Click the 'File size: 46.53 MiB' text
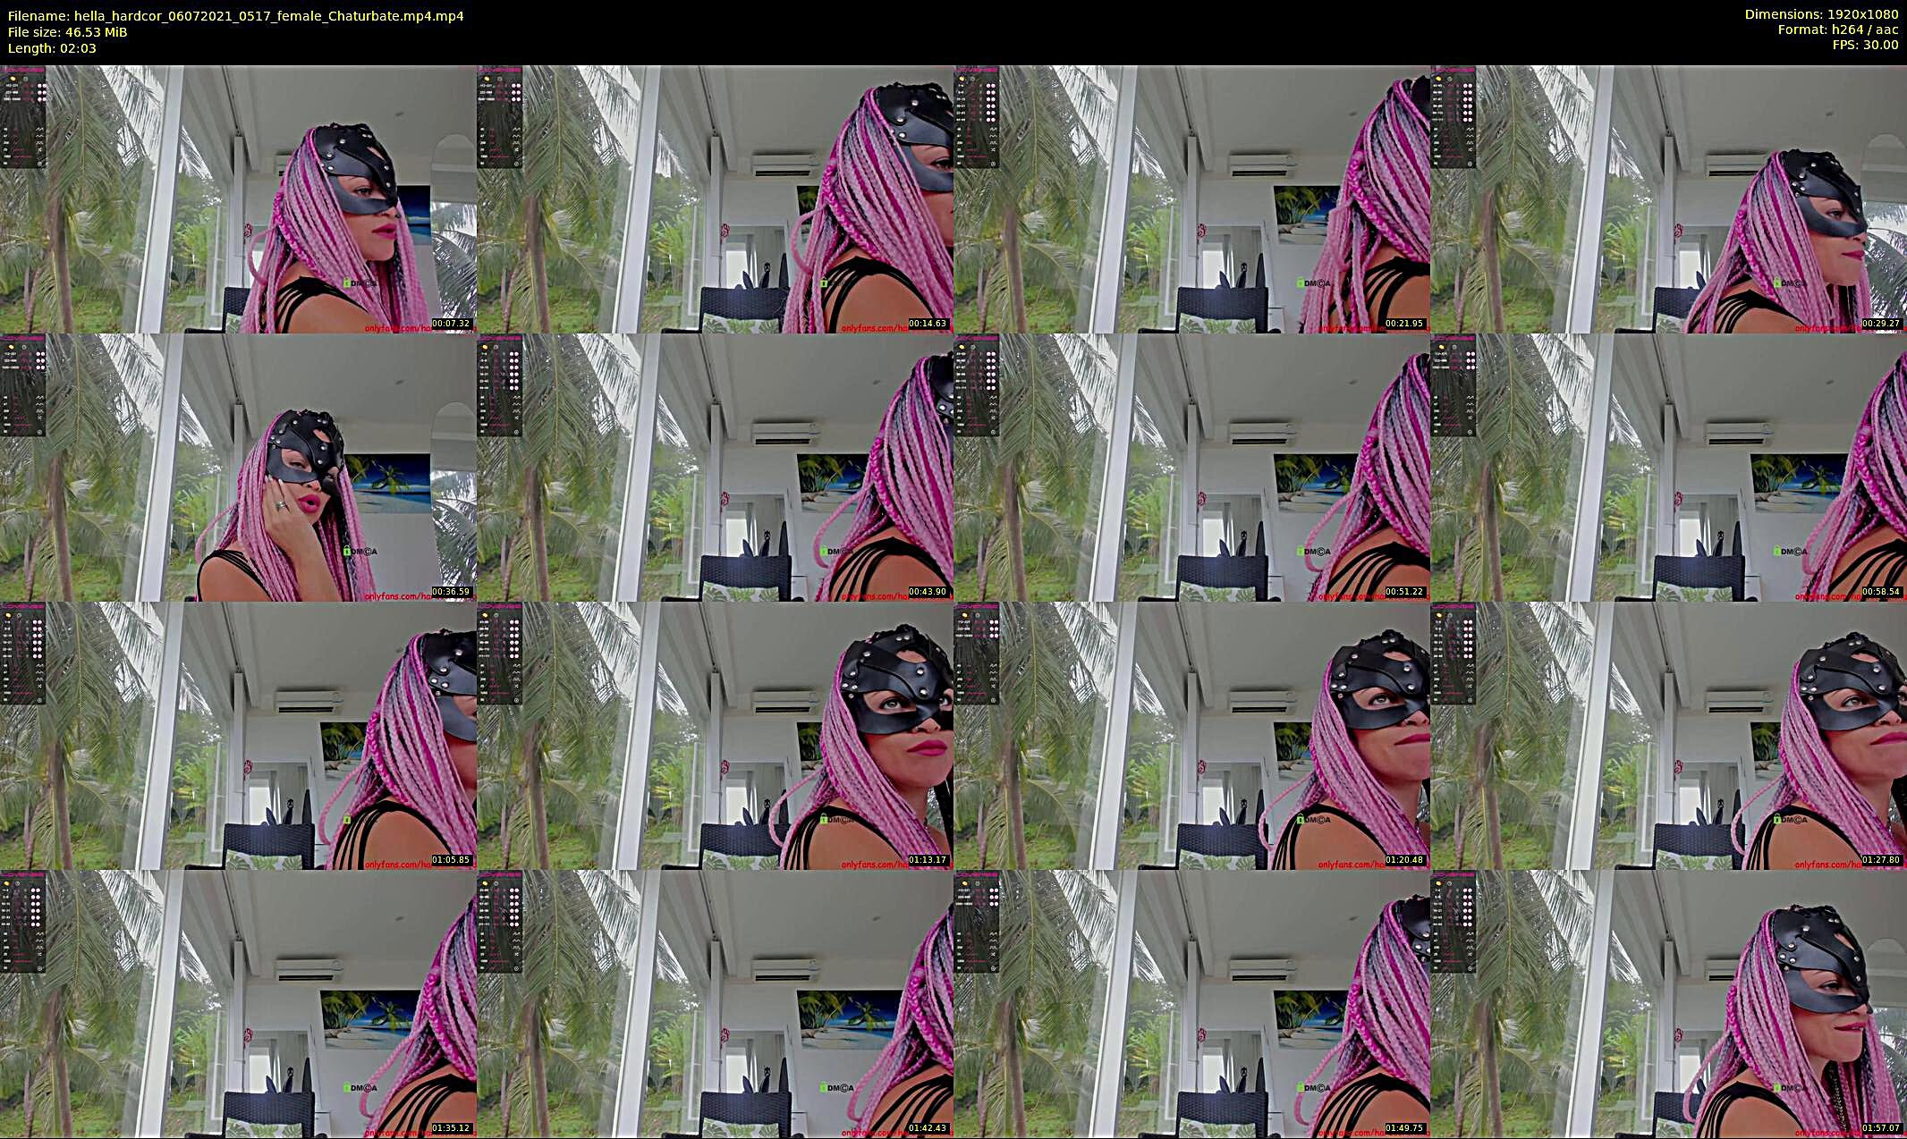This screenshot has height=1139, width=1907. 68,32
